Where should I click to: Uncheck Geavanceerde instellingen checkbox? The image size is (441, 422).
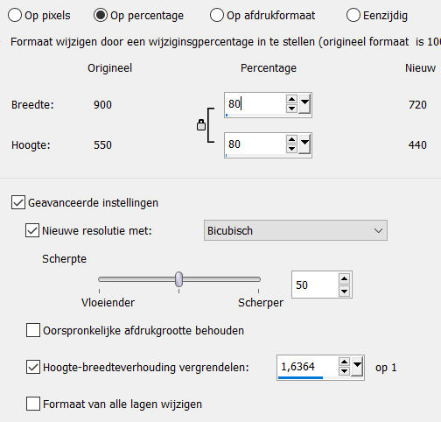(x=18, y=202)
